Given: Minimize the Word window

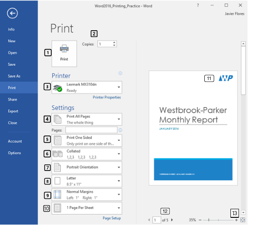Looking at the screenshot, I should pyautogui.click(x=212, y=5).
